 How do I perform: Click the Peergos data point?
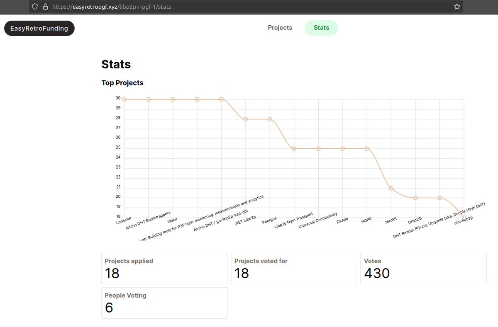[x=270, y=119]
